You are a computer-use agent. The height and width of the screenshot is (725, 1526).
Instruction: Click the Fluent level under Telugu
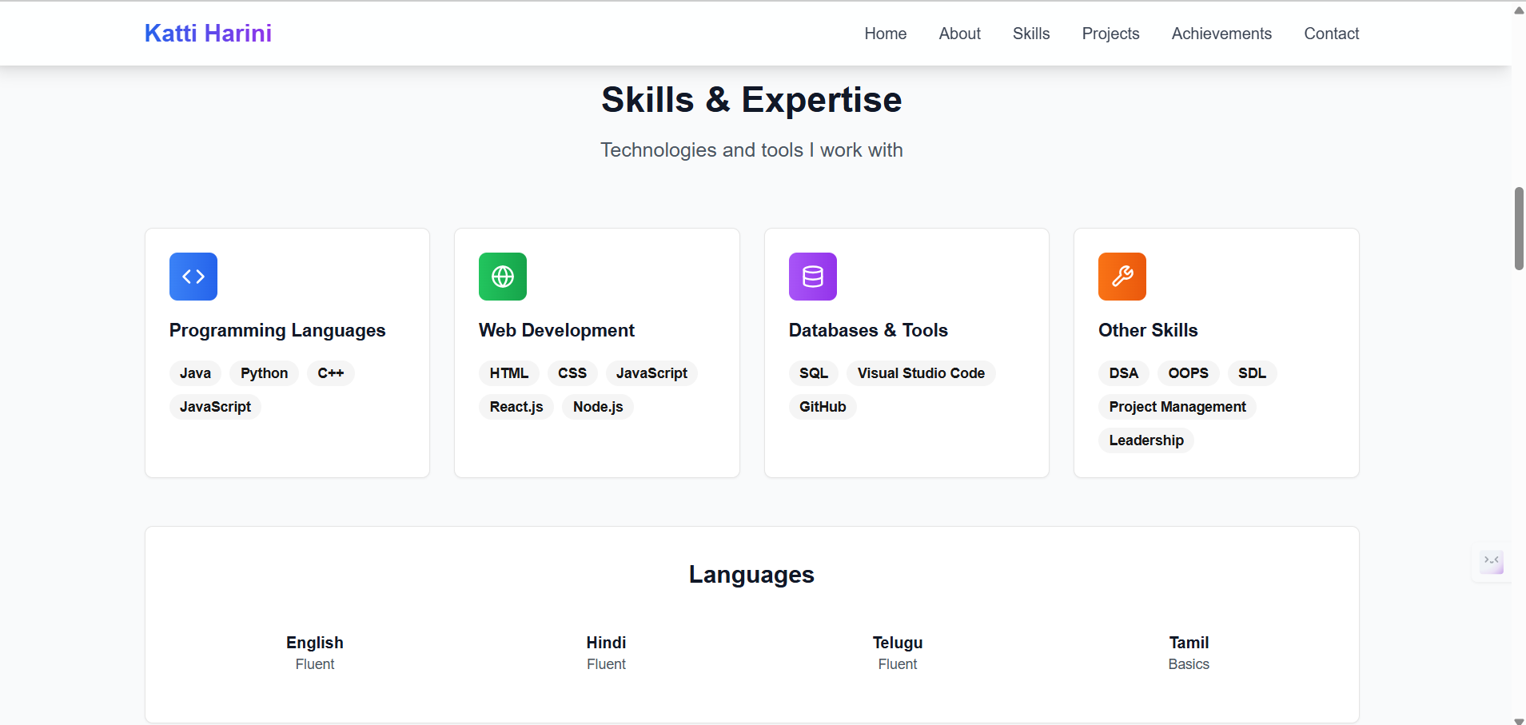tap(898, 664)
